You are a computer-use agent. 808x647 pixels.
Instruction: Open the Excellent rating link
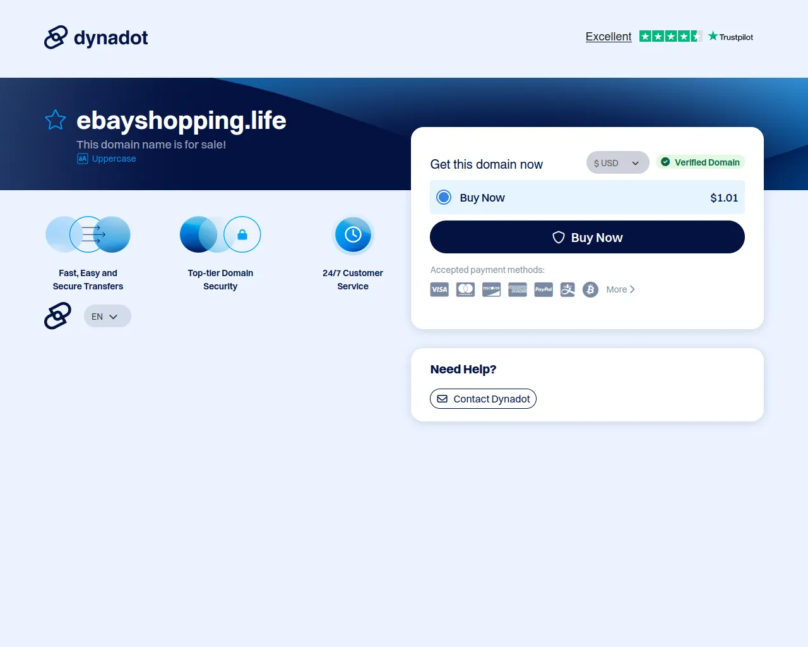click(x=609, y=37)
